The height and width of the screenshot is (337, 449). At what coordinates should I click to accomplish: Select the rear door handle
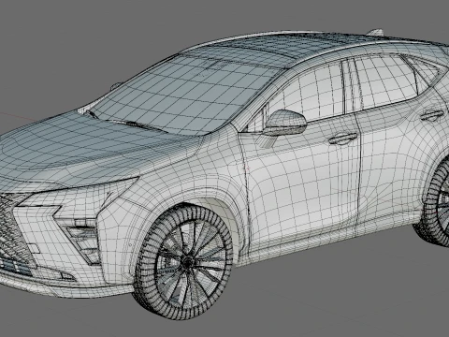coord(431,115)
